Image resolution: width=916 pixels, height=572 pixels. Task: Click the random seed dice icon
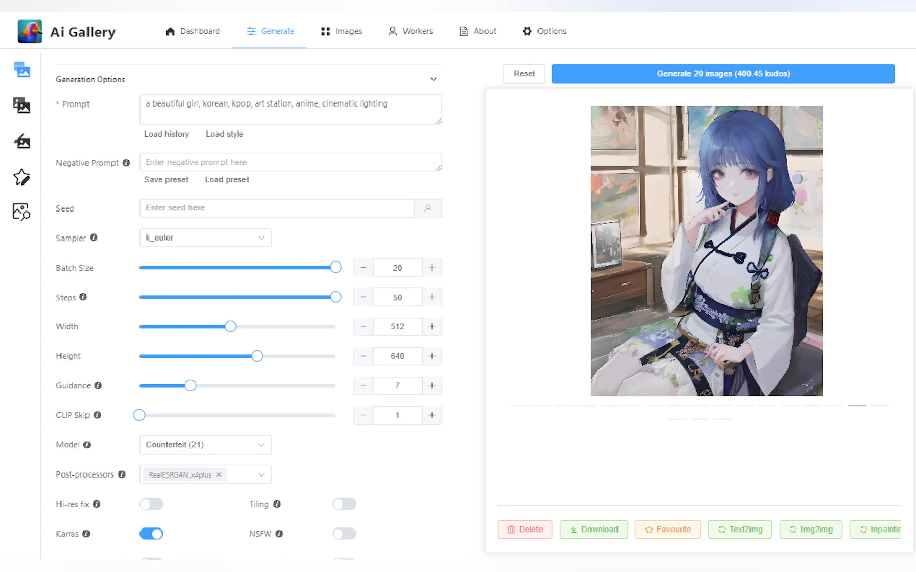point(428,208)
